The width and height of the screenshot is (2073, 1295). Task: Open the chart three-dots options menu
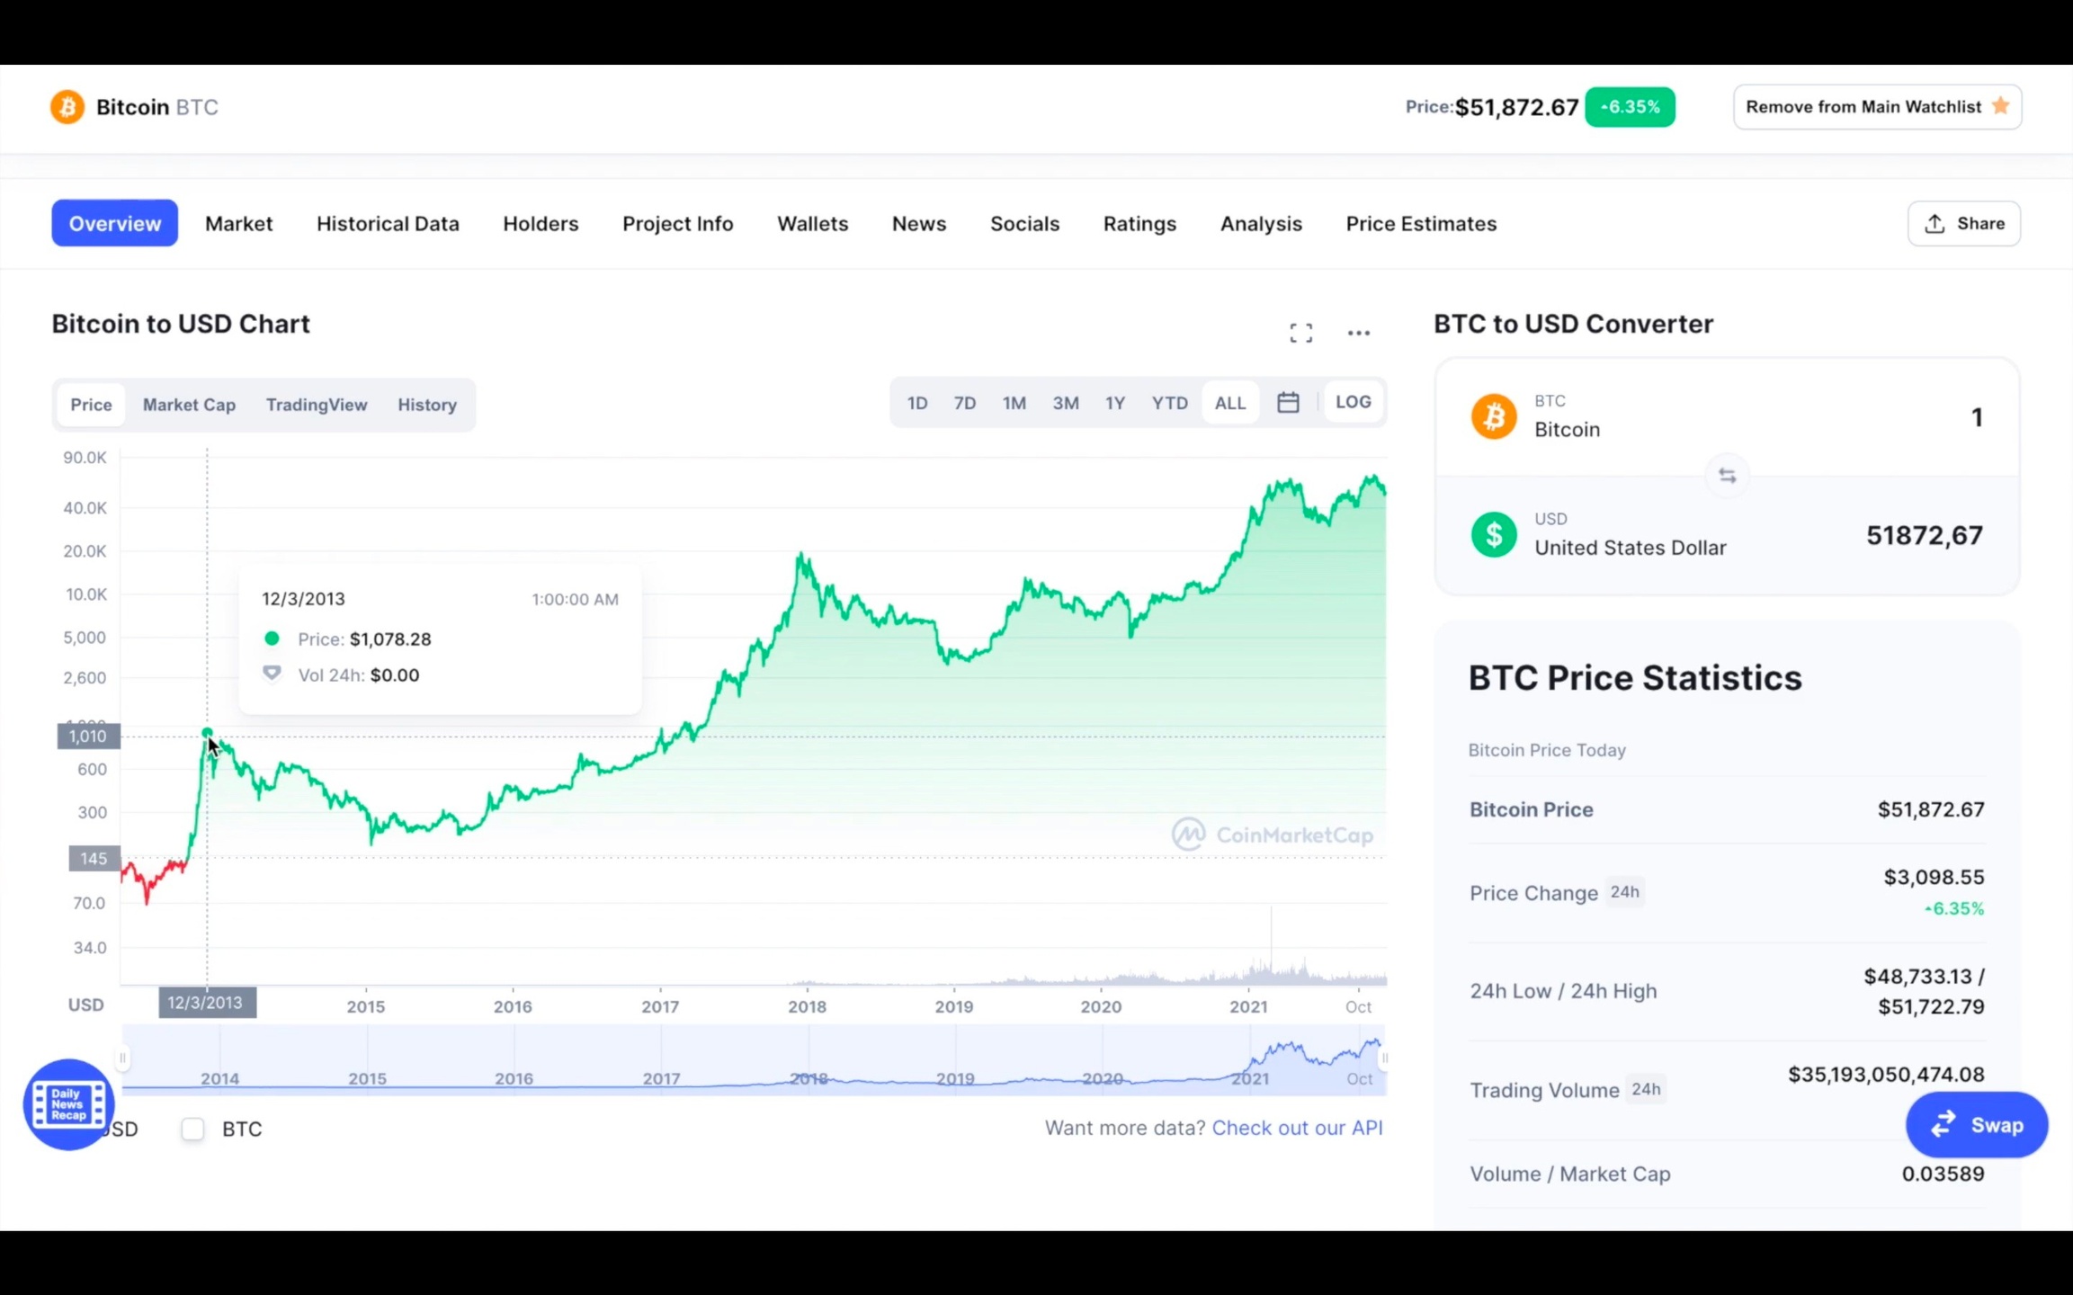coord(1358,333)
